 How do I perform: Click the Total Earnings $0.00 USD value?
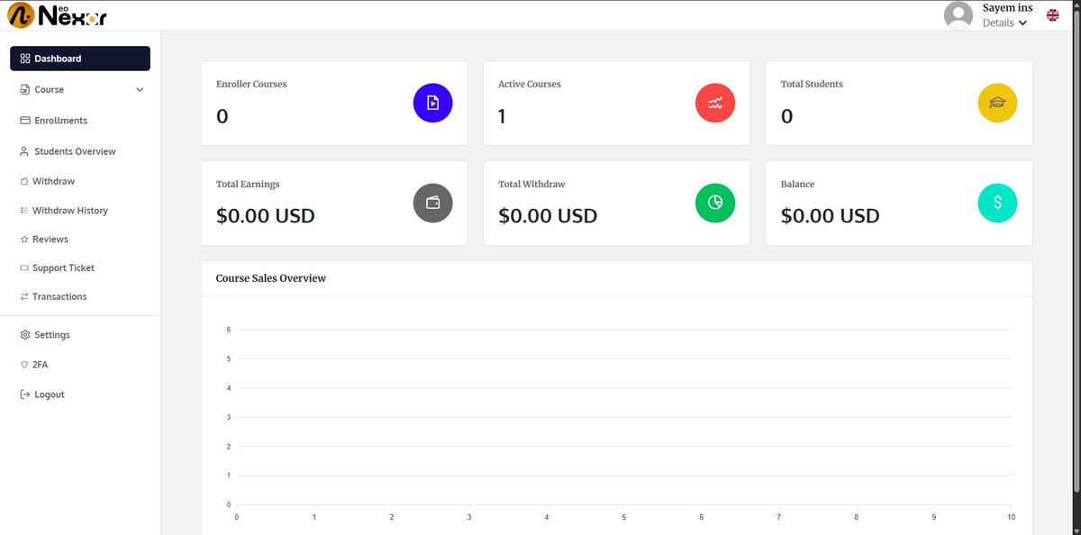point(266,216)
